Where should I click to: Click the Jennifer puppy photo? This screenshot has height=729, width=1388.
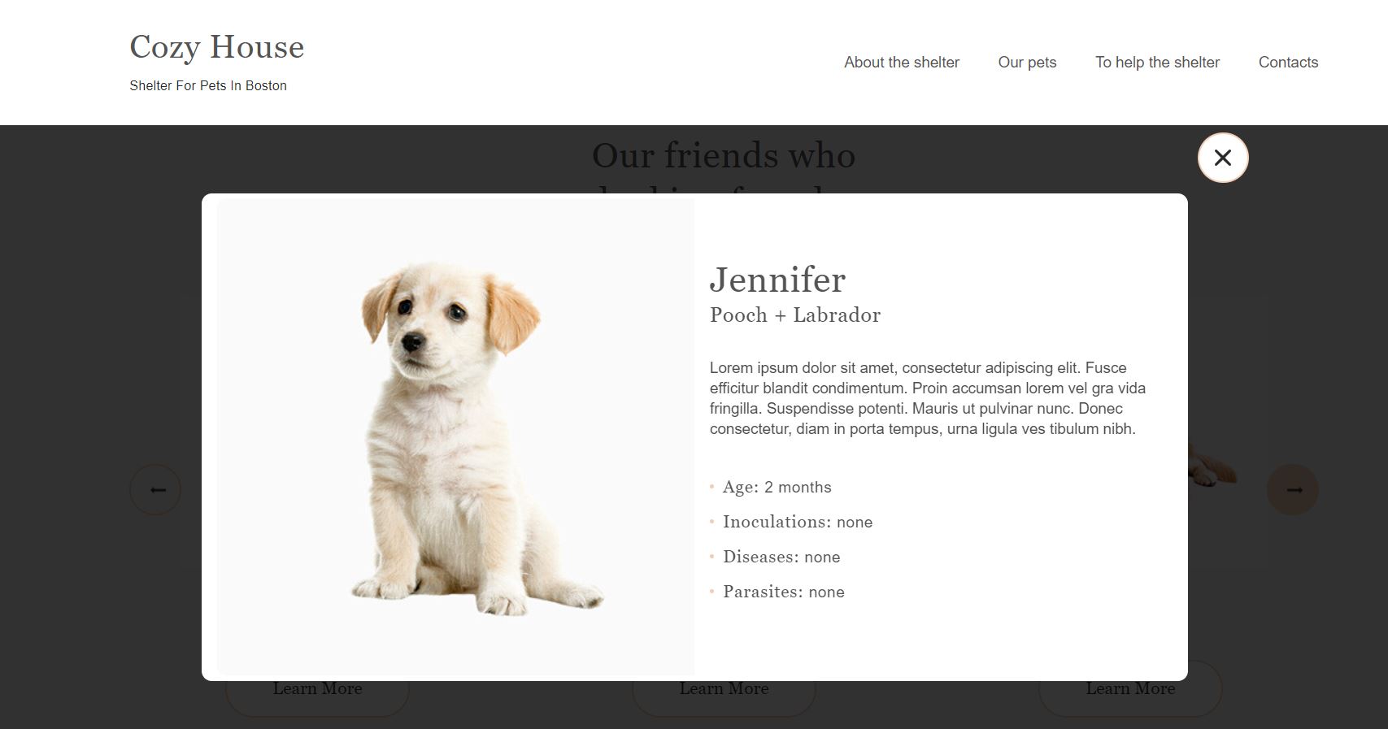pyautogui.click(x=456, y=436)
